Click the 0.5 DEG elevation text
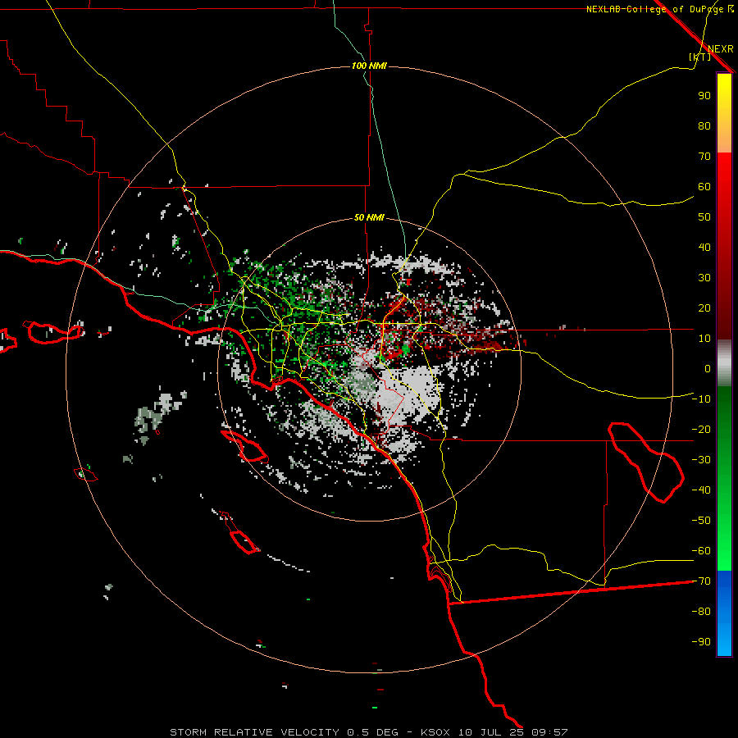This screenshot has width=738, height=738. click(x=373, y=732)
